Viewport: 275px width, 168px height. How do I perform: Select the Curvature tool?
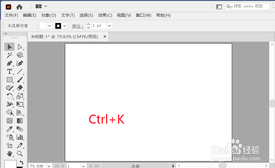[x=20, y=63]
